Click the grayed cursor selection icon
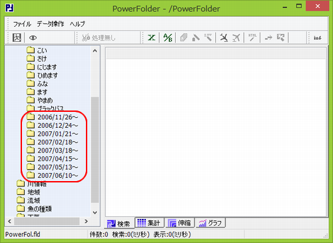 pyautogui.click(x=280, y=37)
